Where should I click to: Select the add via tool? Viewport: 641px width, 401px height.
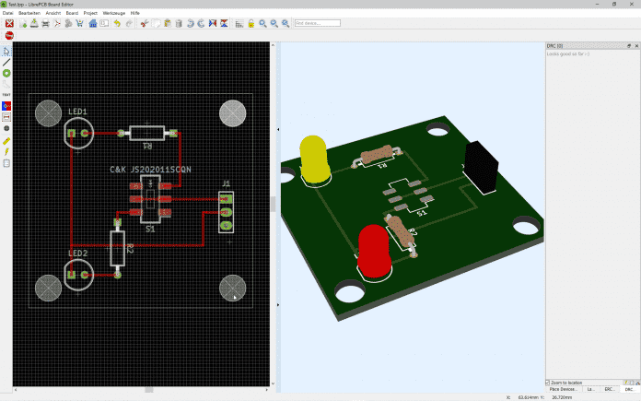[6, 73]
